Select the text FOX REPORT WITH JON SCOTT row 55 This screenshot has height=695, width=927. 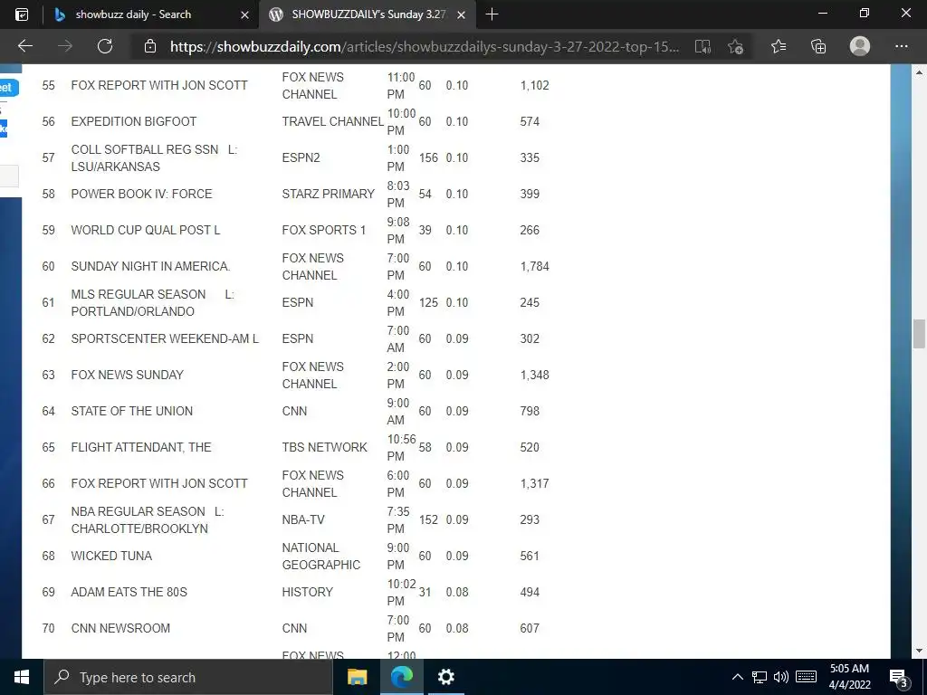[159, 85]
